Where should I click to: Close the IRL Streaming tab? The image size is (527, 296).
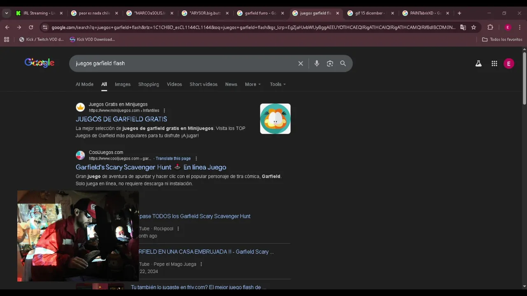61,13
